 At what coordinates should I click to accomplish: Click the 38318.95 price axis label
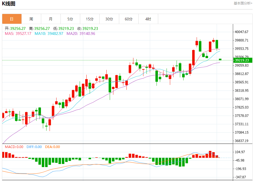241,90
